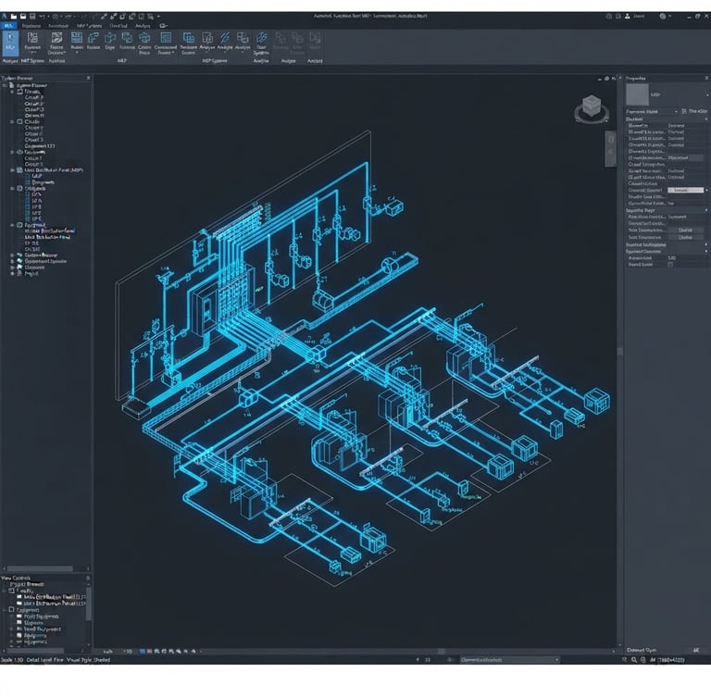This screenshot has height=697, width=711.
Task: Expand the Main Distribution Panel (MDP) node
Action: [x=12, y=170]
